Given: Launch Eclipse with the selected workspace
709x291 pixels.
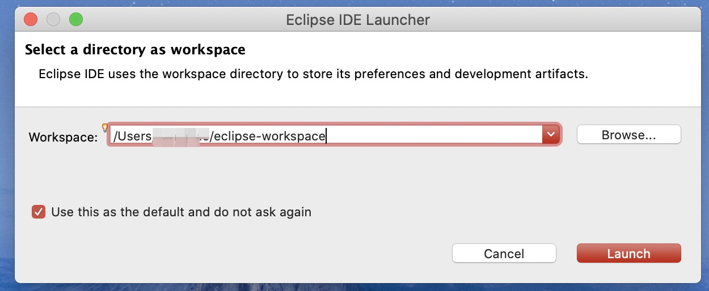Looking at the screenshot, I should (628, 254).
